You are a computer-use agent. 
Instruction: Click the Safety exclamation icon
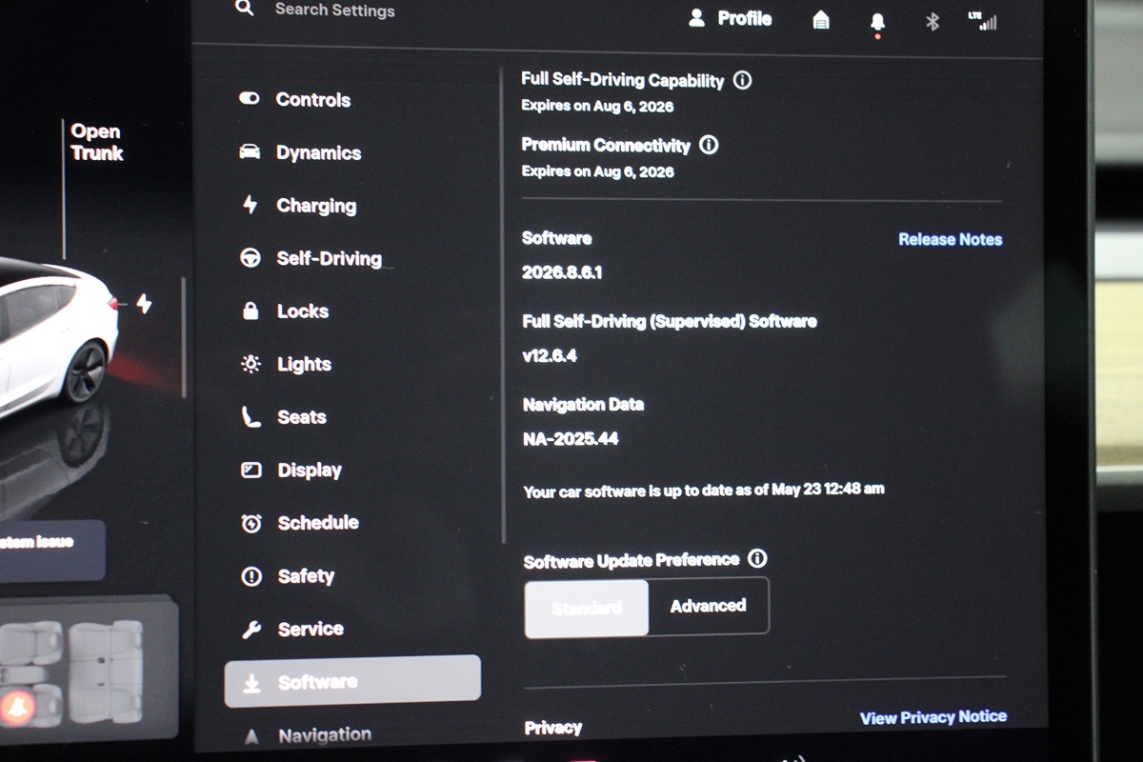coord(251,576)
